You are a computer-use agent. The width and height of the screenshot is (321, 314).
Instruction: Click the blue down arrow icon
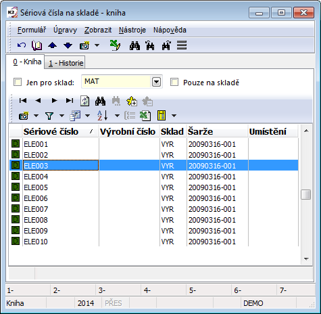click(x=68, y=45)
